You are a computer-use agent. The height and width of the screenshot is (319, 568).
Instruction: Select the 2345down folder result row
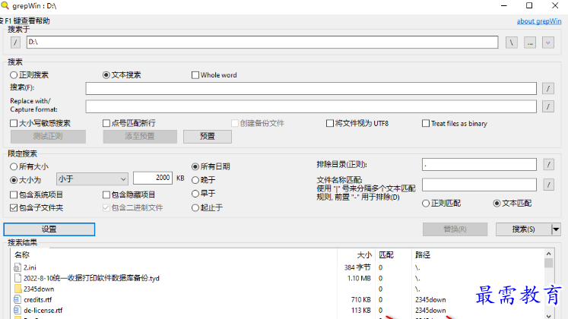[278, 289]
